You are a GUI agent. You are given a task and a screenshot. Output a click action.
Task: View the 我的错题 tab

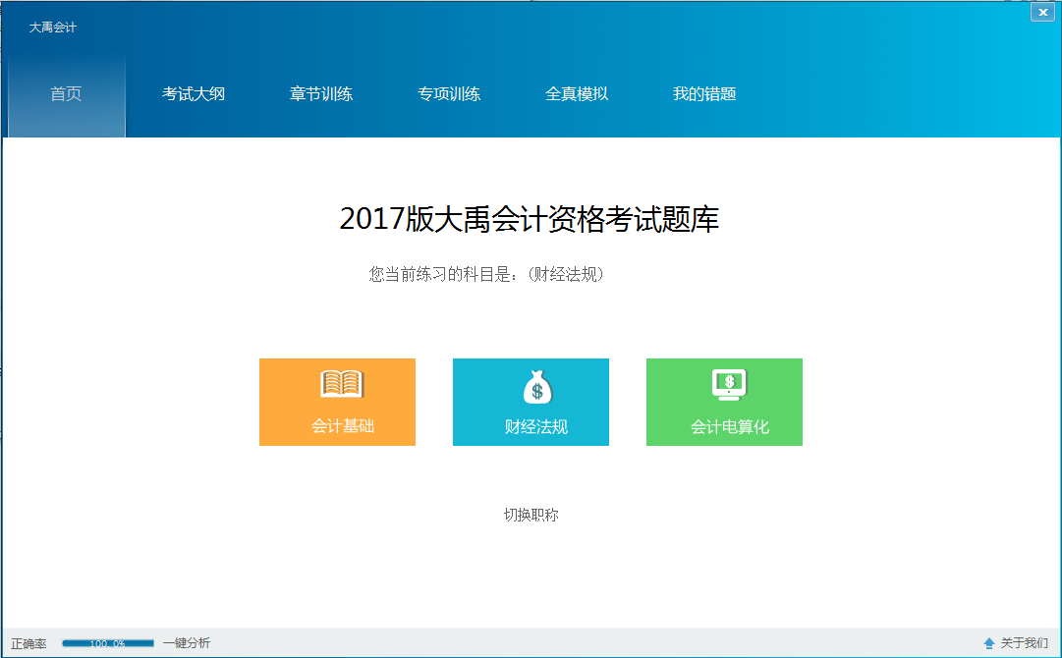(704, 94)
